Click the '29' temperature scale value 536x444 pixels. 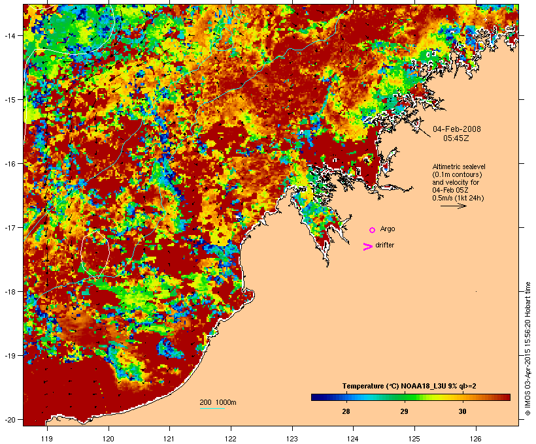click(x=404, y=411)
